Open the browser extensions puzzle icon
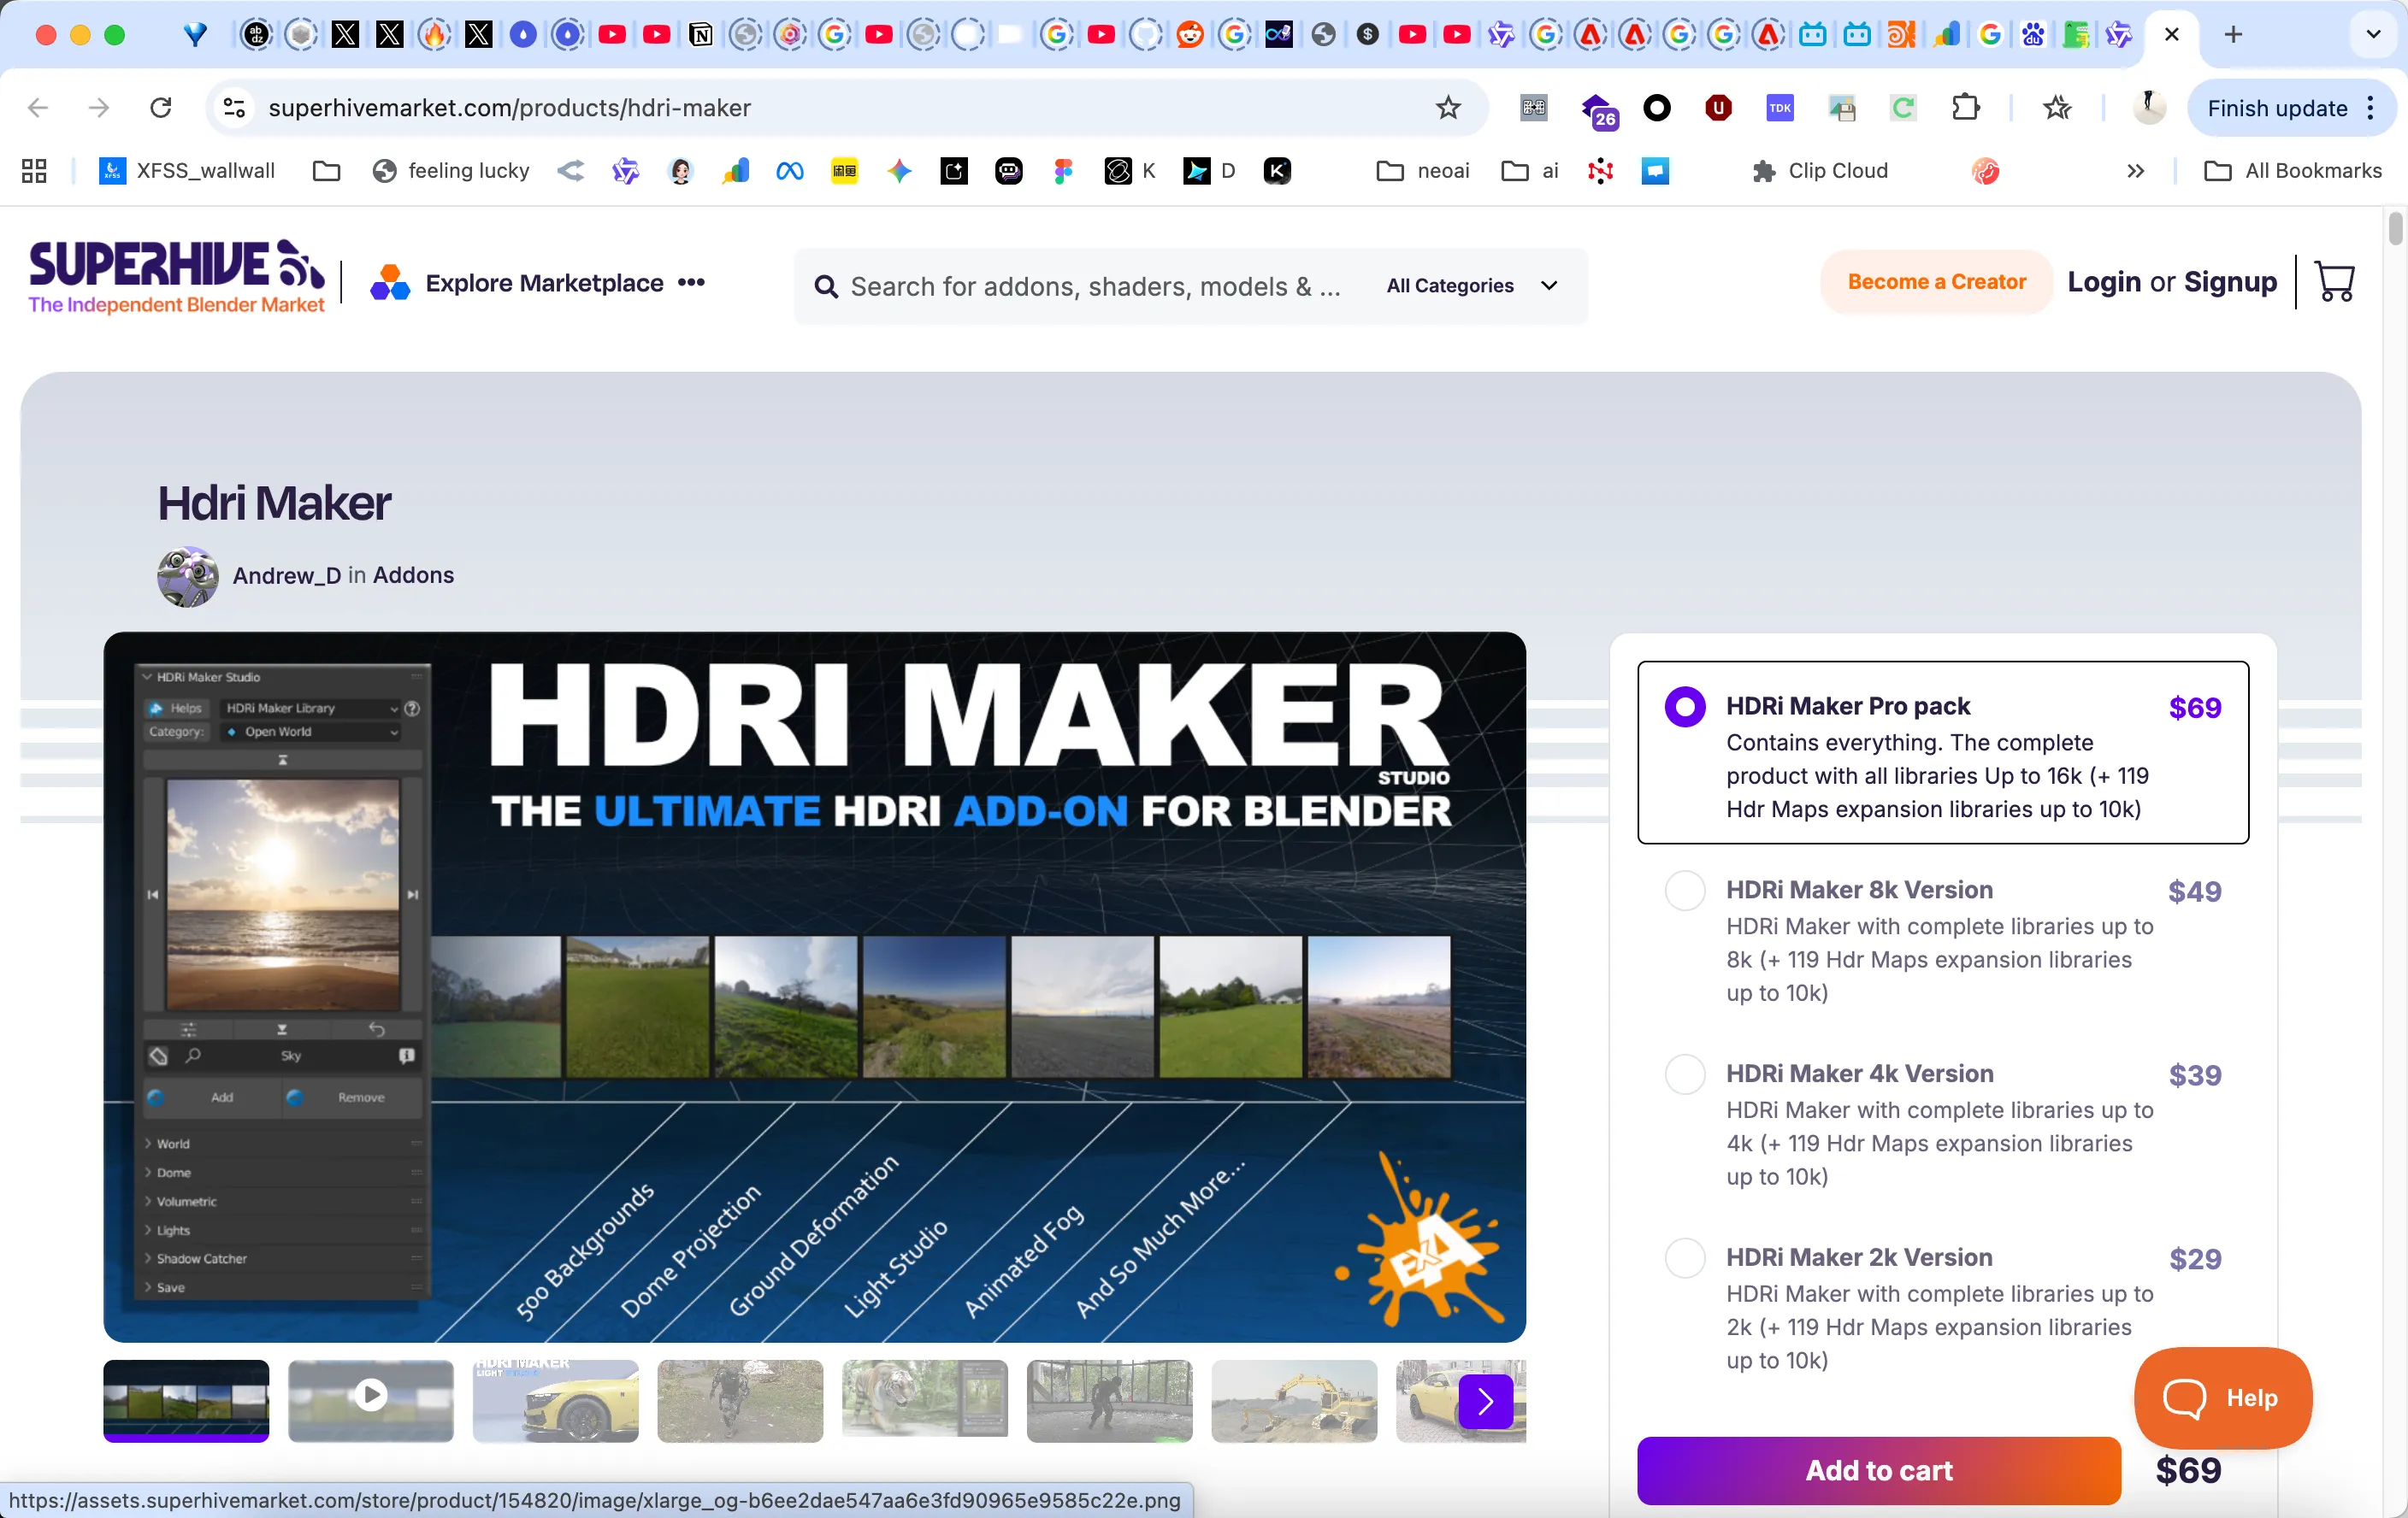The width and height of the screenshot is (2408, 1518). tap(1965, 107)
